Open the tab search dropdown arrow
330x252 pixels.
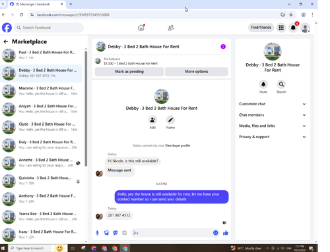[x=3, y=4]
